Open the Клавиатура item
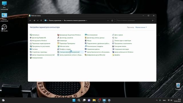 [62, 41]
